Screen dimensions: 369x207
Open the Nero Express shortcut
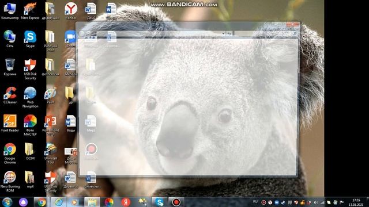[x=30, y=11]
